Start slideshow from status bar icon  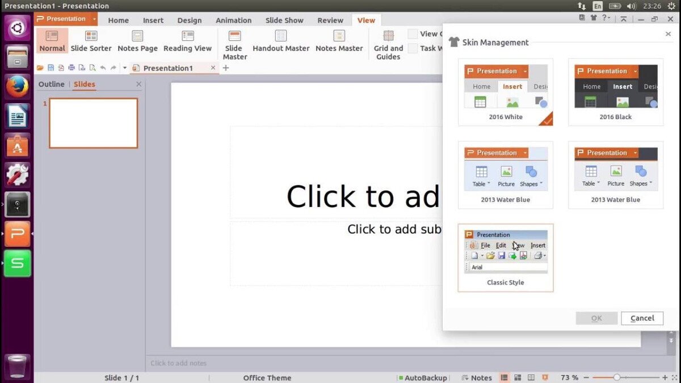545,377
